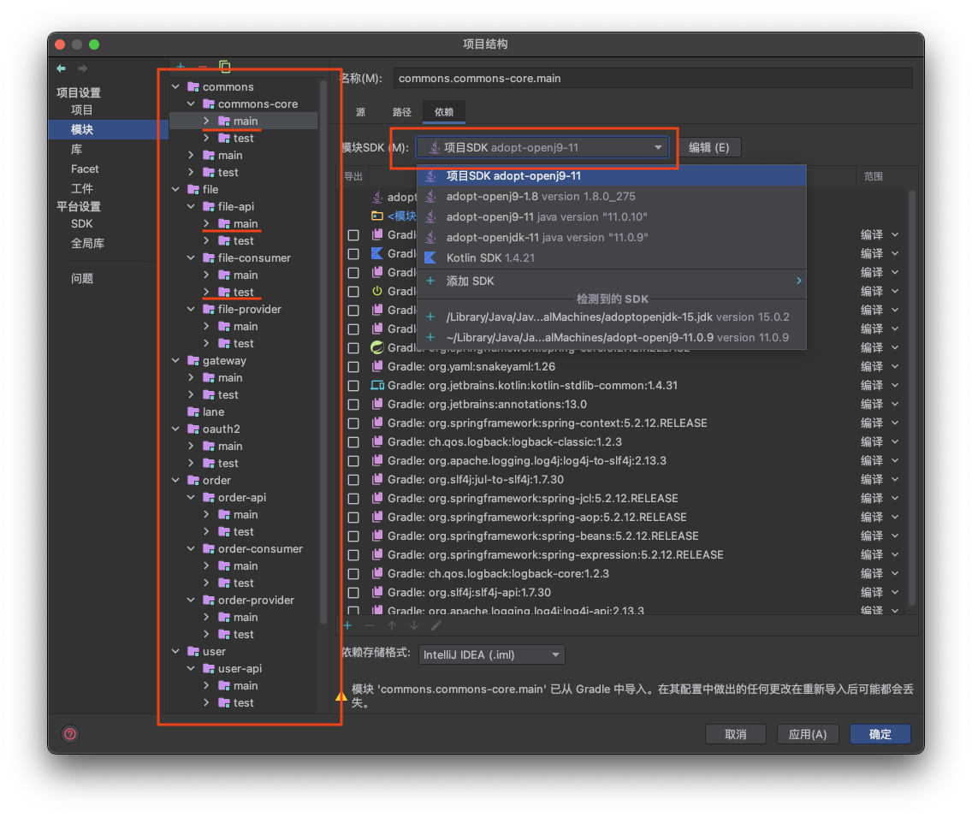
Task: Click the back navigation arrow
Action: pyautogui.click(x=61, y=68)
